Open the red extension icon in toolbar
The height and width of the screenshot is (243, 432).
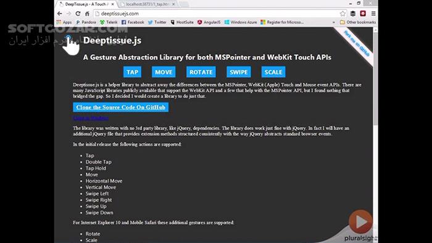coord(363,14)
